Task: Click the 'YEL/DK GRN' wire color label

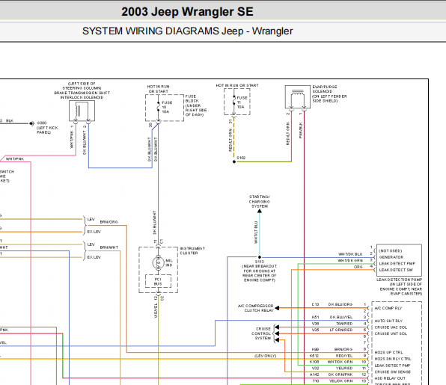Action: tap(340, 381)
